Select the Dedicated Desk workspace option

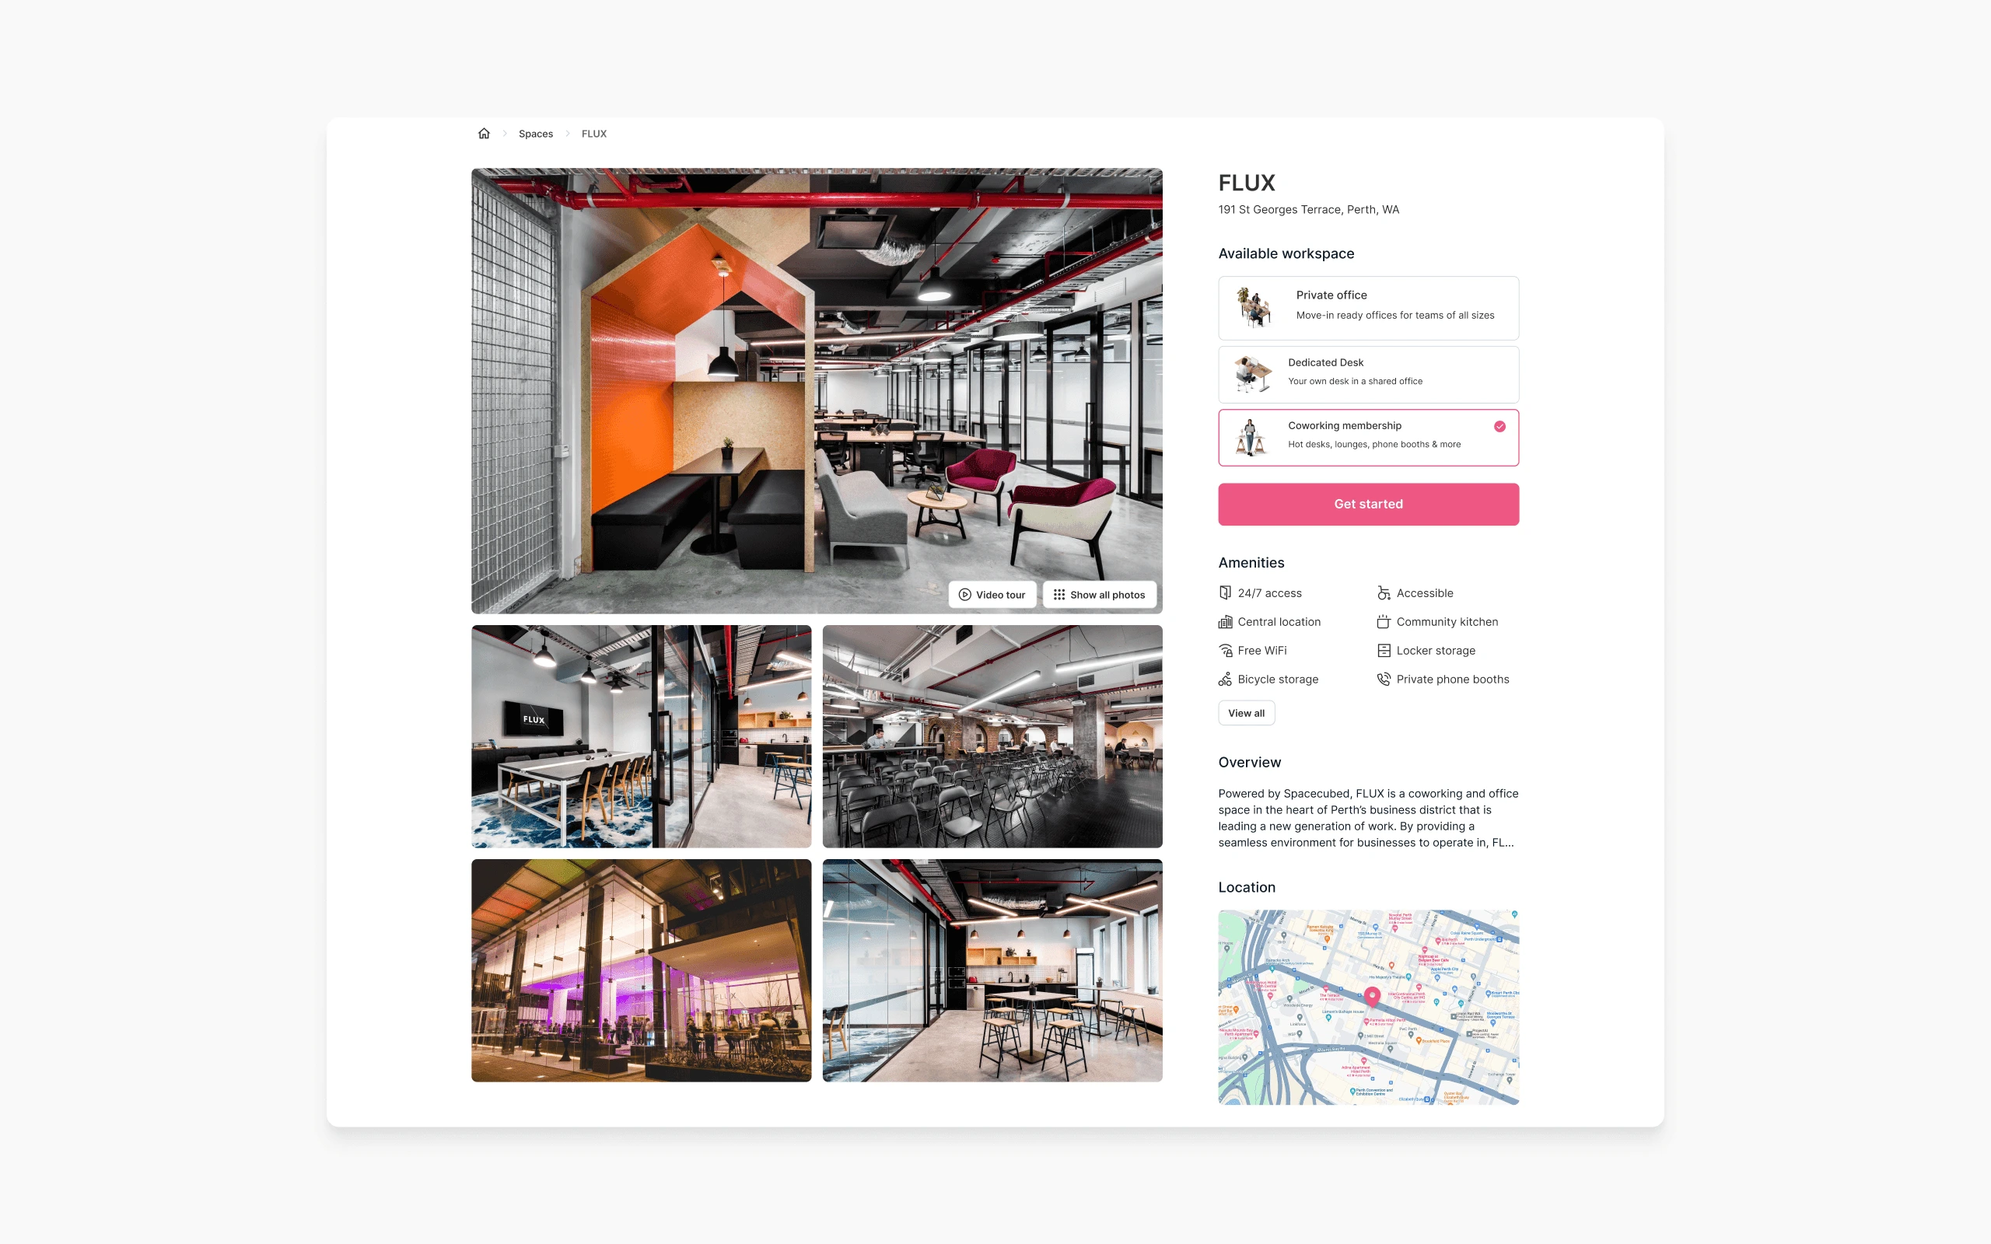(1367, 371)
